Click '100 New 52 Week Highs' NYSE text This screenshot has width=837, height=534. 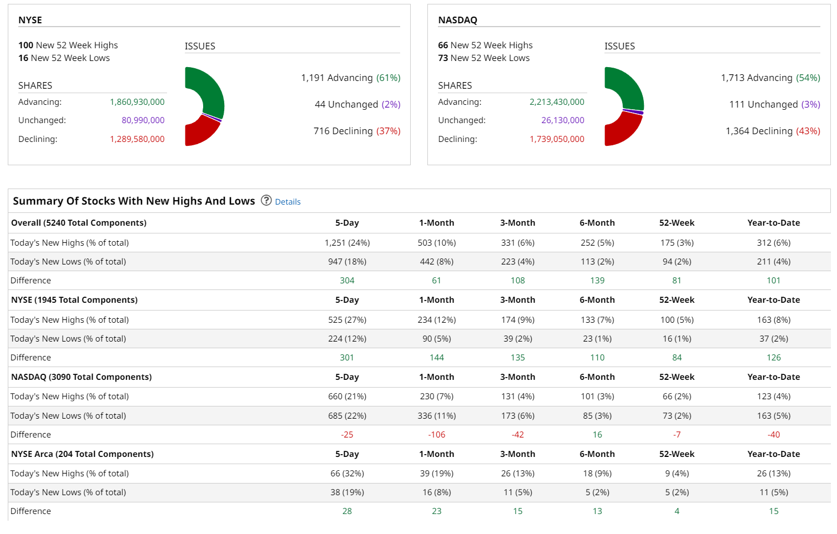[x=68, y=45]
